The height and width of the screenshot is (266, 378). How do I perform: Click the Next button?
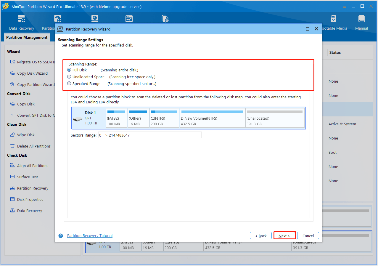284,236
